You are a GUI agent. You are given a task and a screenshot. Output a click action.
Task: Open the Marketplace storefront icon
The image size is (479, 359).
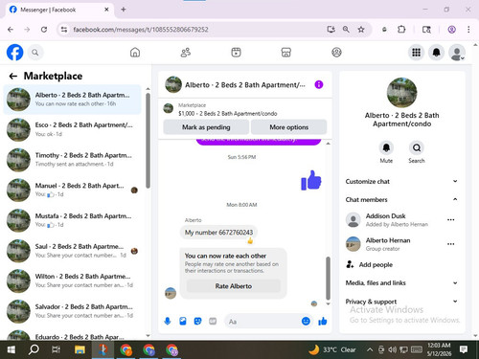(x=286, y=53)
